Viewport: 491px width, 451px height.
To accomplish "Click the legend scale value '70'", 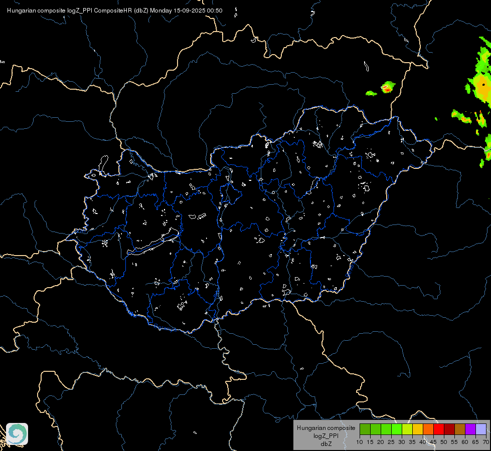I will pos(486,442).
